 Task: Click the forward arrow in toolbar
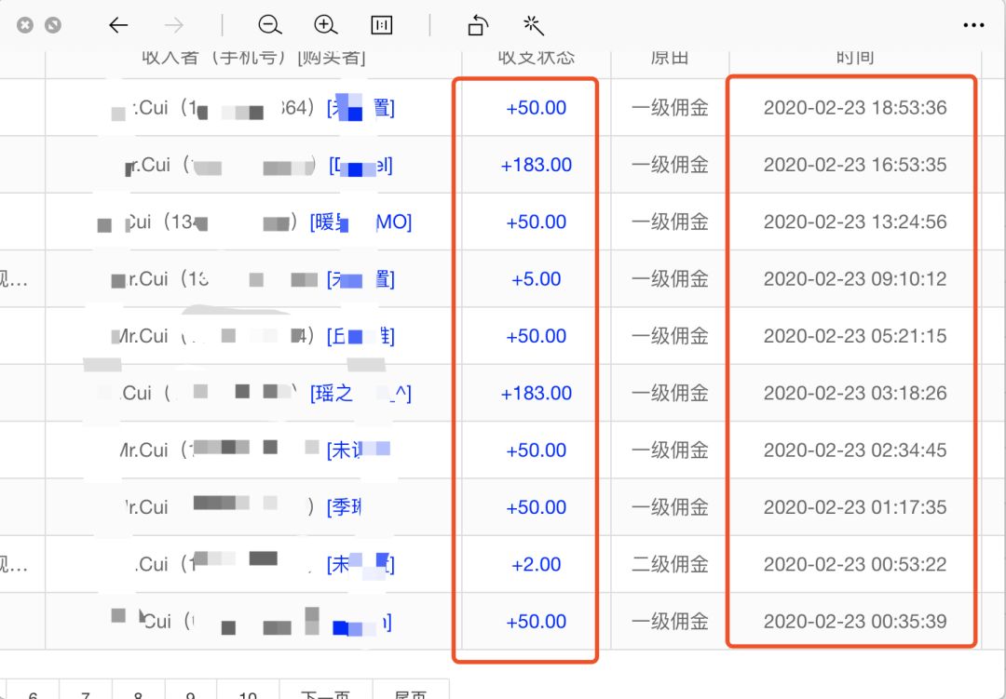pos(173,25)
